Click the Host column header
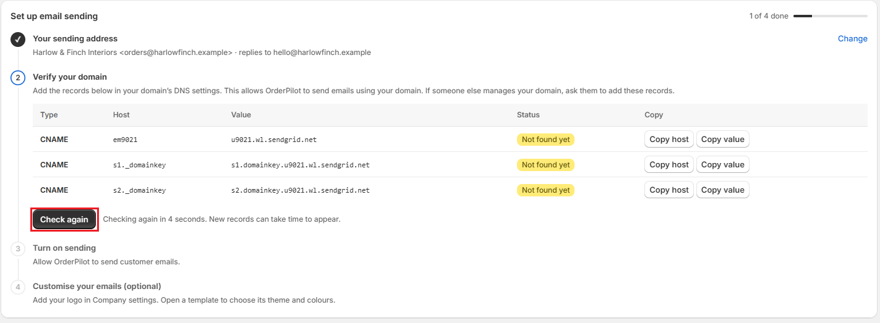Image resolution: width=880 pixels, height=323 pixels. pyautogui.click(x=121, y=115)
